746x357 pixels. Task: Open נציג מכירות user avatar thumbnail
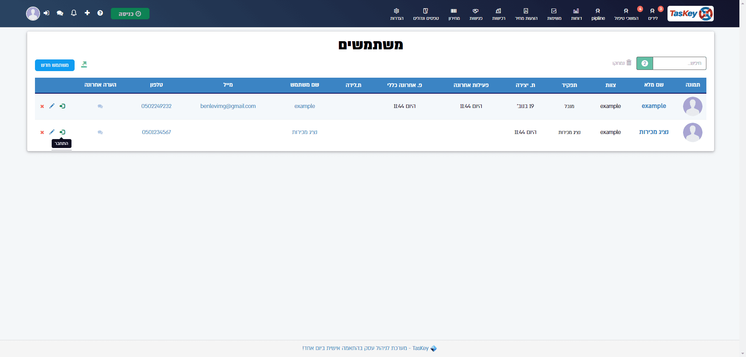click(x=693, y=132)
